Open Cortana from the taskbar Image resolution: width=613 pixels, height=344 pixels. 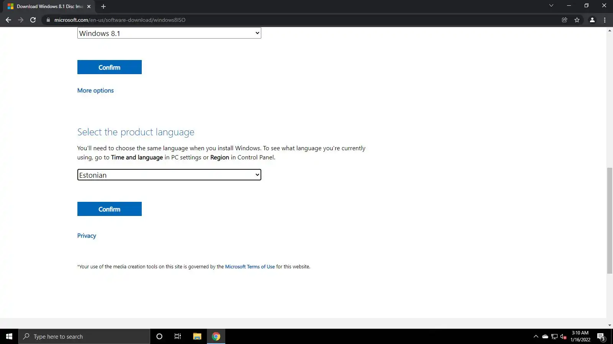(159, 336)
